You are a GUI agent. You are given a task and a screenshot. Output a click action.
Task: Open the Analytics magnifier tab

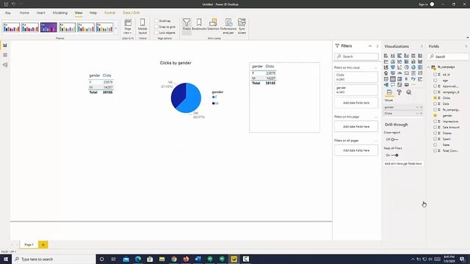[409, 92]
